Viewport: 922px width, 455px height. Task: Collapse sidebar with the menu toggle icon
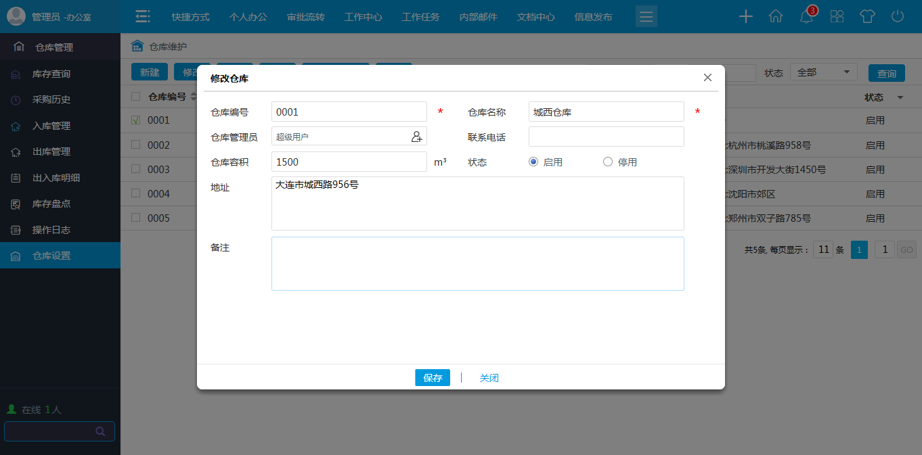142,17
